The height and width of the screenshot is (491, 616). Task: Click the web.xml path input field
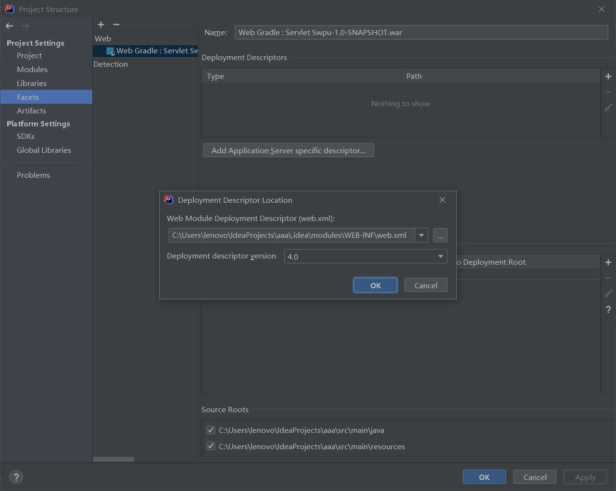[x=292, y=235]
